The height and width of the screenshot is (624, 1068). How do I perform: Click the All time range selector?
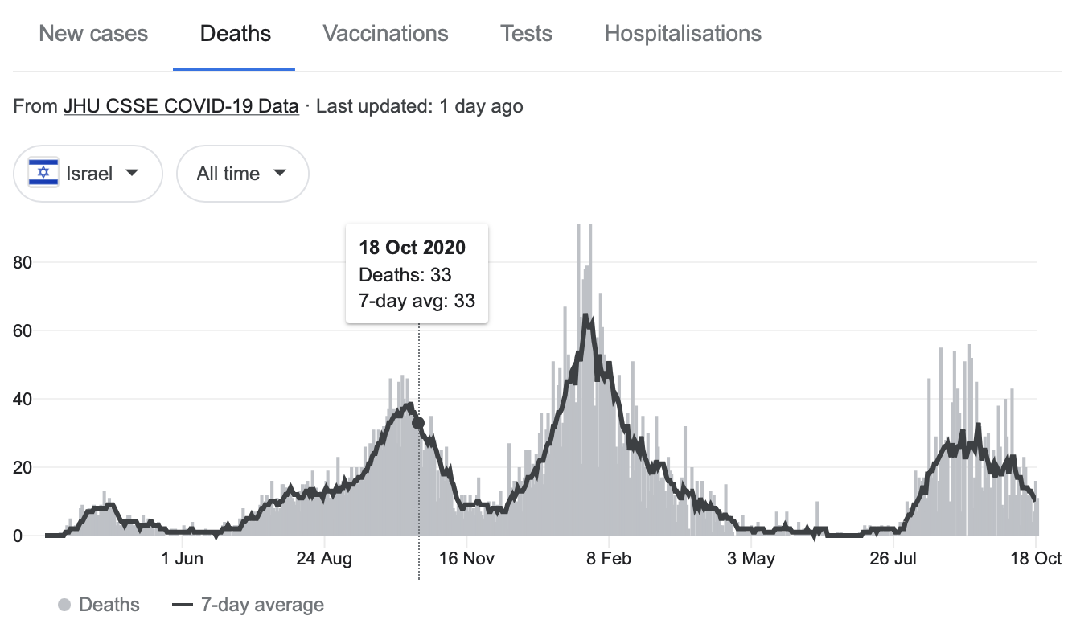point(228,173)
